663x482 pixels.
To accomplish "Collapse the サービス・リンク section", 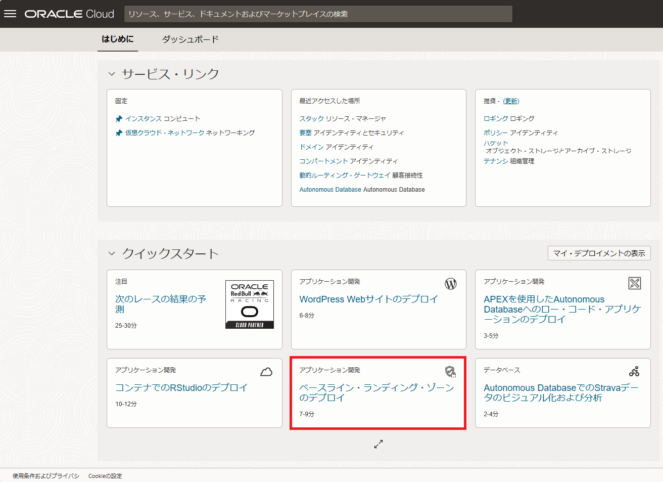I will (112, 74).
